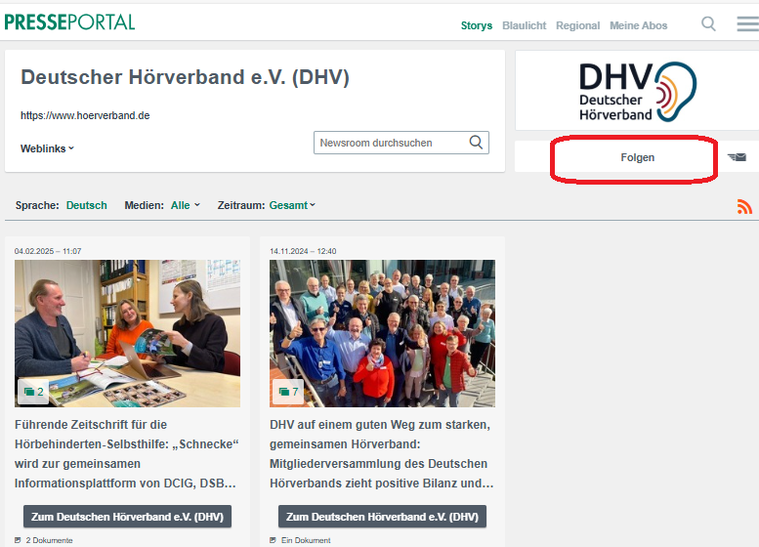Open the hamburger menu icon

click(748, 23)
